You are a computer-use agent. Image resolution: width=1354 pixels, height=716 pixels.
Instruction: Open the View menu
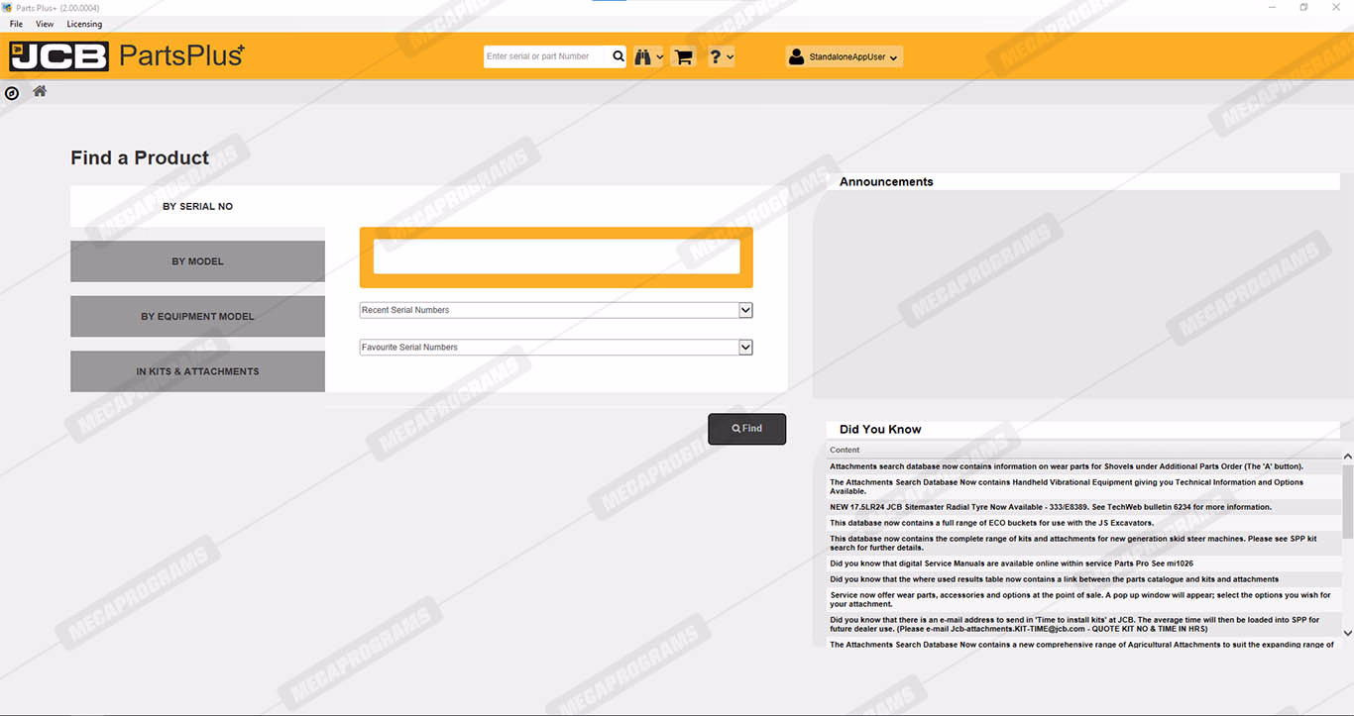pos(45,24)
